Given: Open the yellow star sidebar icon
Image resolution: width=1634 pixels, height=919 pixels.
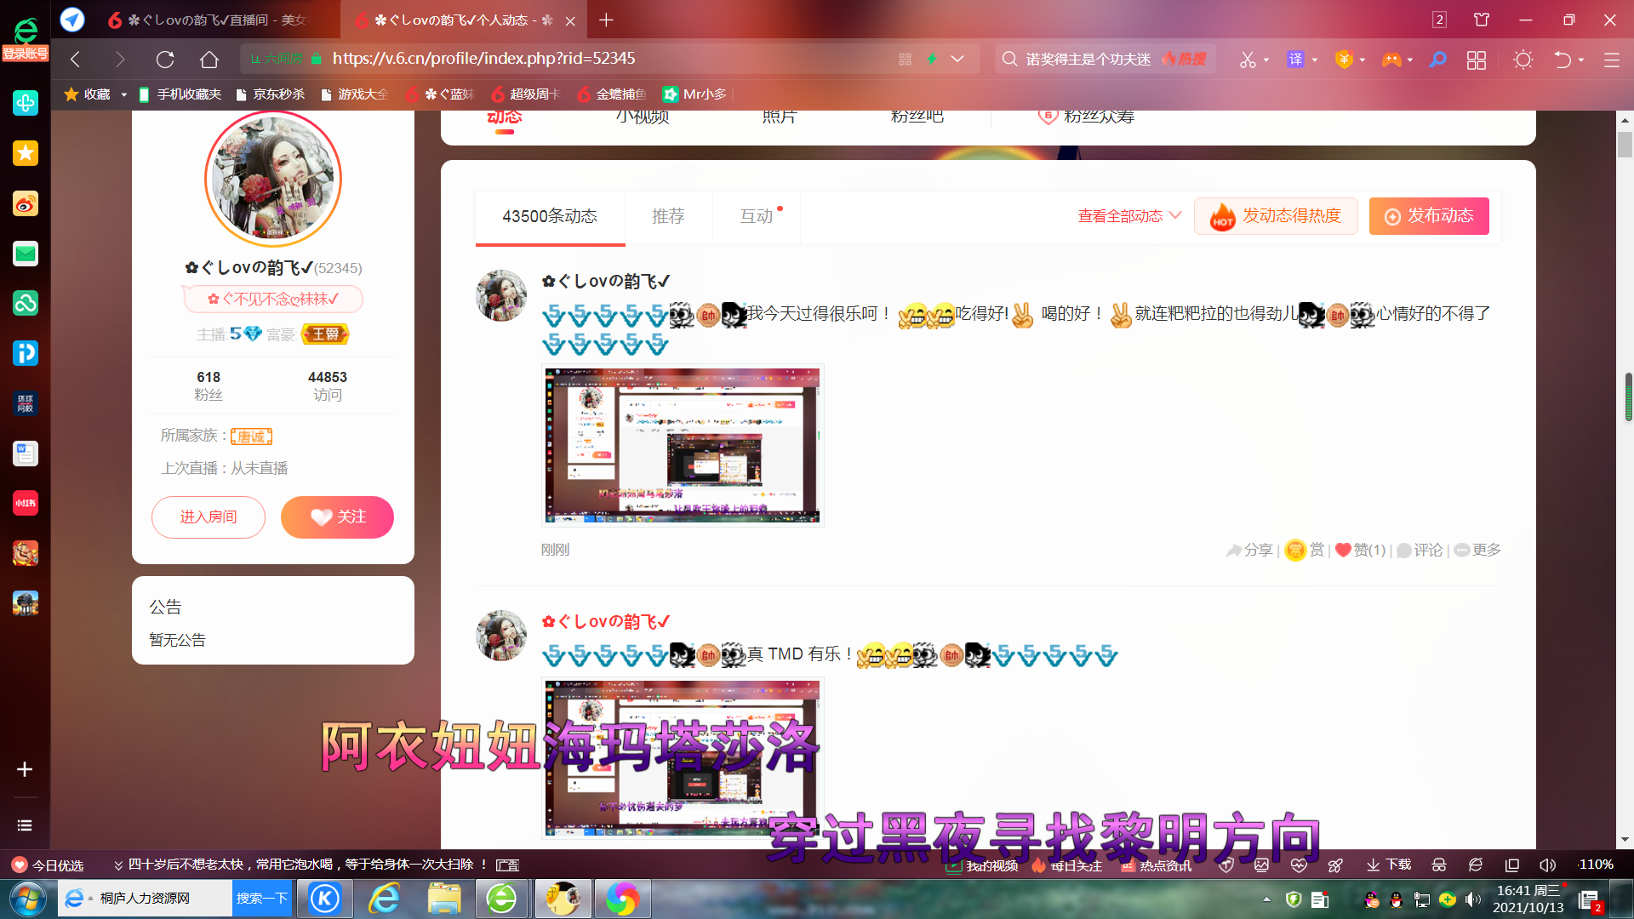Looking at the screenshot, I should point(26,153).
